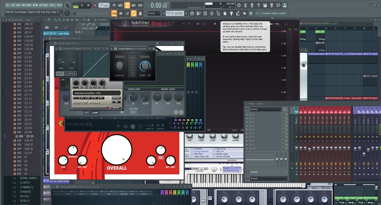Click the COMP button in the limiter plugin
381x205 pixels.
[x=95, y=113]
